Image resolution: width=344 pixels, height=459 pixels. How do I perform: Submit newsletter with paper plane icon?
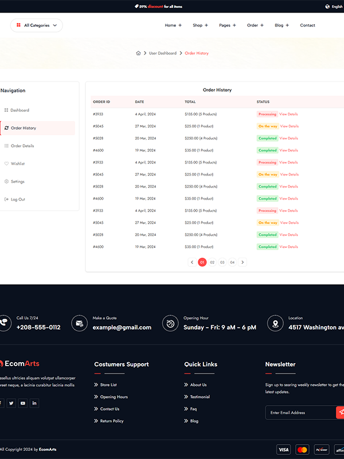341,412
